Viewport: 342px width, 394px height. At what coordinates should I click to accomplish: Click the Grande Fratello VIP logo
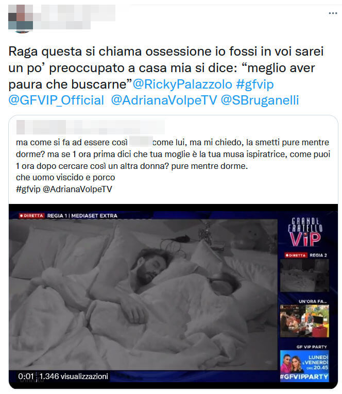305,232
